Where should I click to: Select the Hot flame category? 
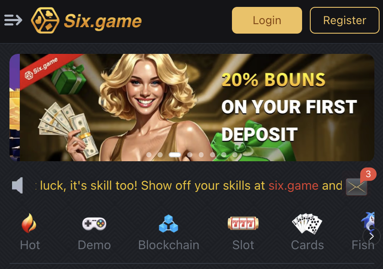click(30, 232)
